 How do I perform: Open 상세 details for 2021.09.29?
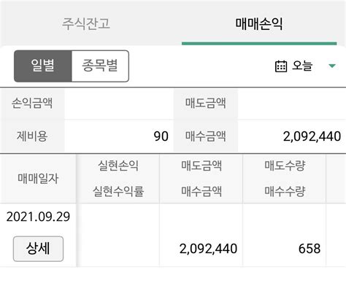click(x=38, y=249)
